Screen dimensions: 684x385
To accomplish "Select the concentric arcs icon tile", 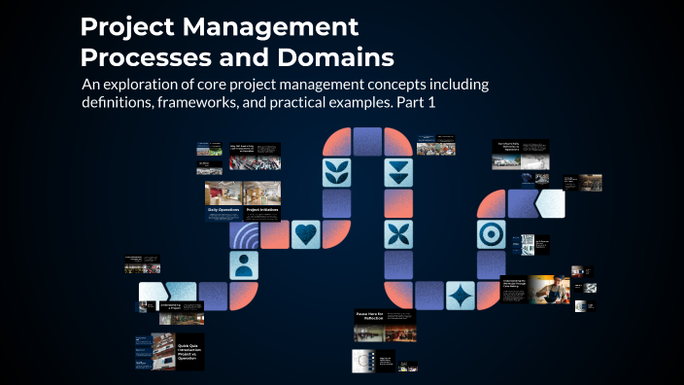I will 244,235.
